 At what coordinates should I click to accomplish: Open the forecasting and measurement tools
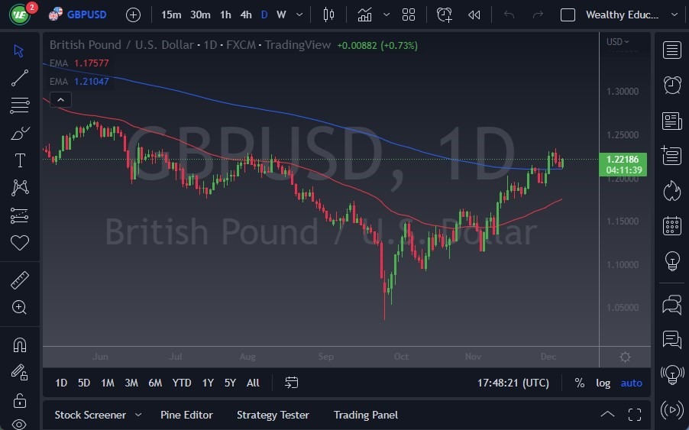tap(19, 215)
